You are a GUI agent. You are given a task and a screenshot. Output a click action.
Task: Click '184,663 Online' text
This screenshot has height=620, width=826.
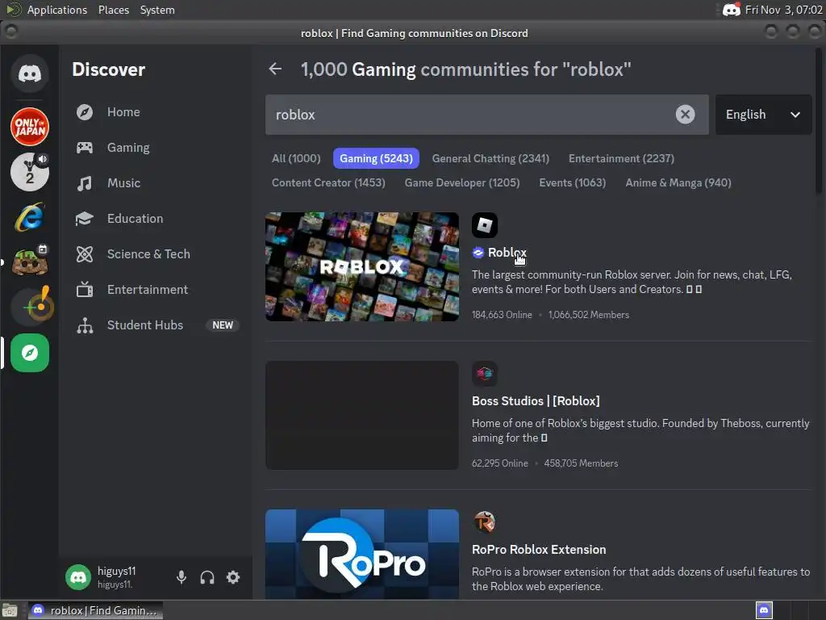(x=502, y=315)
